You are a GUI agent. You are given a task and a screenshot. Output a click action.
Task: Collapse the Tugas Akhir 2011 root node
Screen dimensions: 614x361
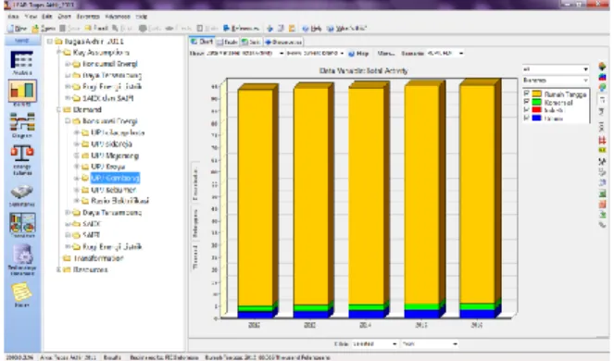[x=50, y=41]
